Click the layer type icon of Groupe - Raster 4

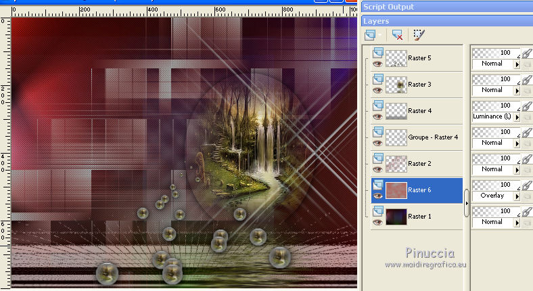[x=378, y=132]
